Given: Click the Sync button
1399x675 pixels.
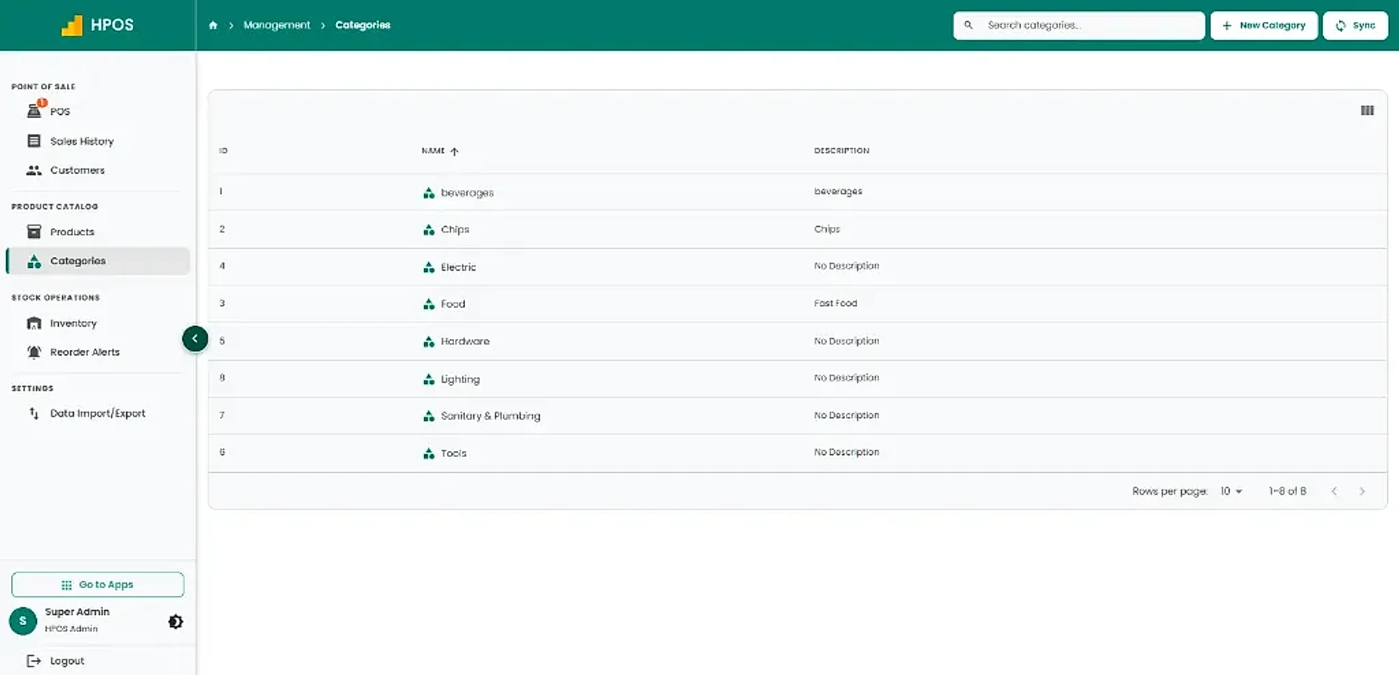Looking at the screenshot, I should click(x=1355, y=25).
